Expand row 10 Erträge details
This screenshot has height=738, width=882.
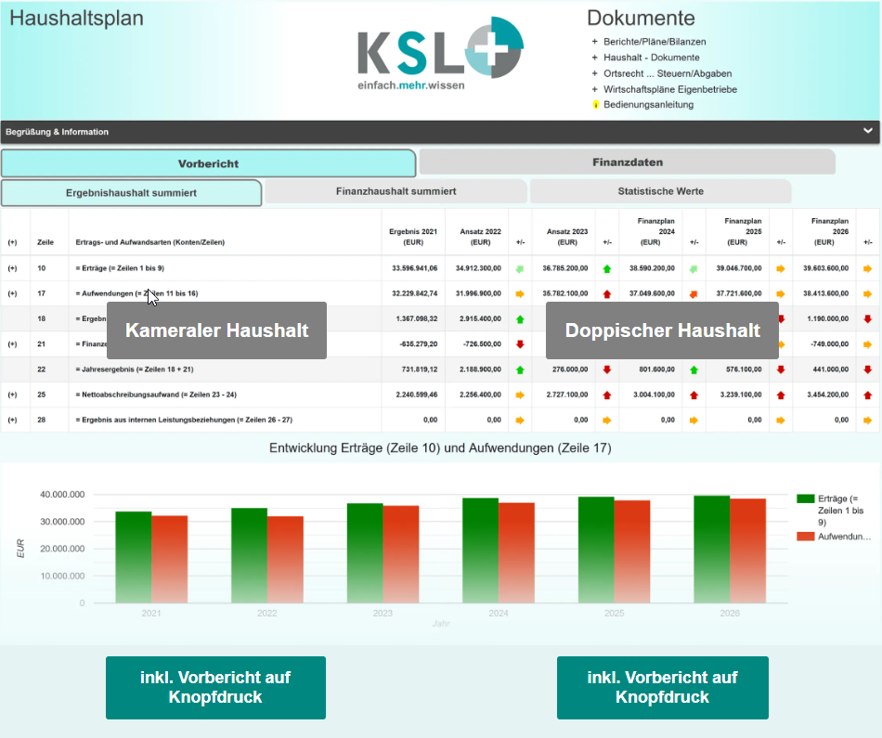tap(12, 268)
